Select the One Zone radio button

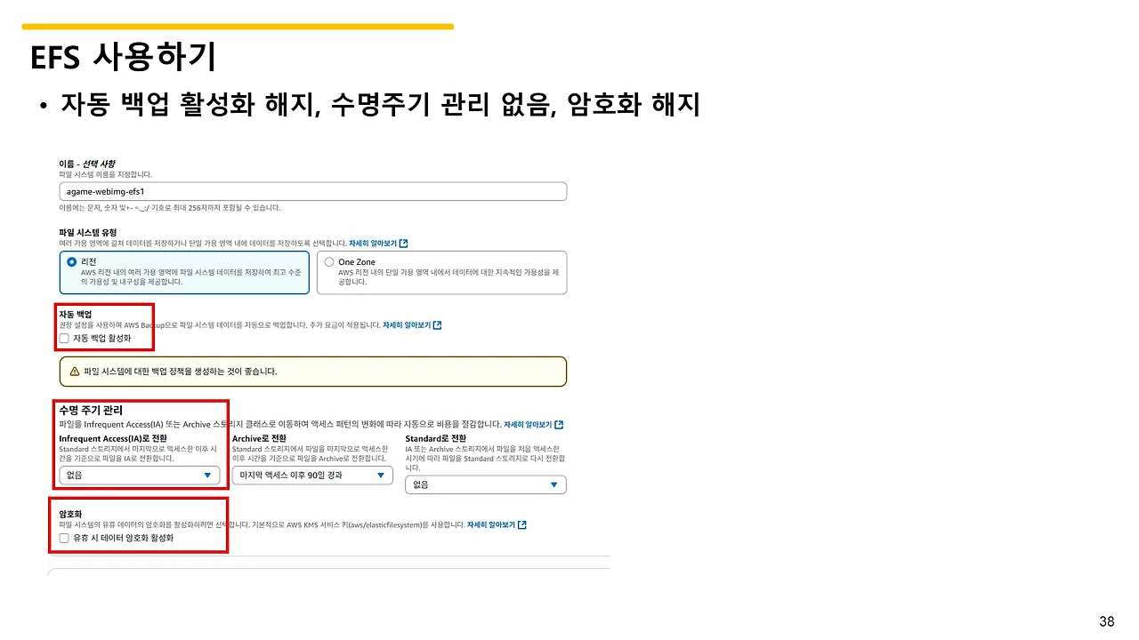pos(327,261)
